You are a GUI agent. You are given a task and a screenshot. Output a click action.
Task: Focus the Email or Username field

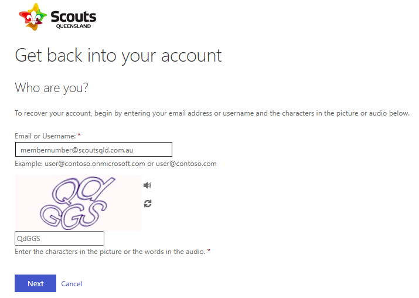[x=94, y=150]
